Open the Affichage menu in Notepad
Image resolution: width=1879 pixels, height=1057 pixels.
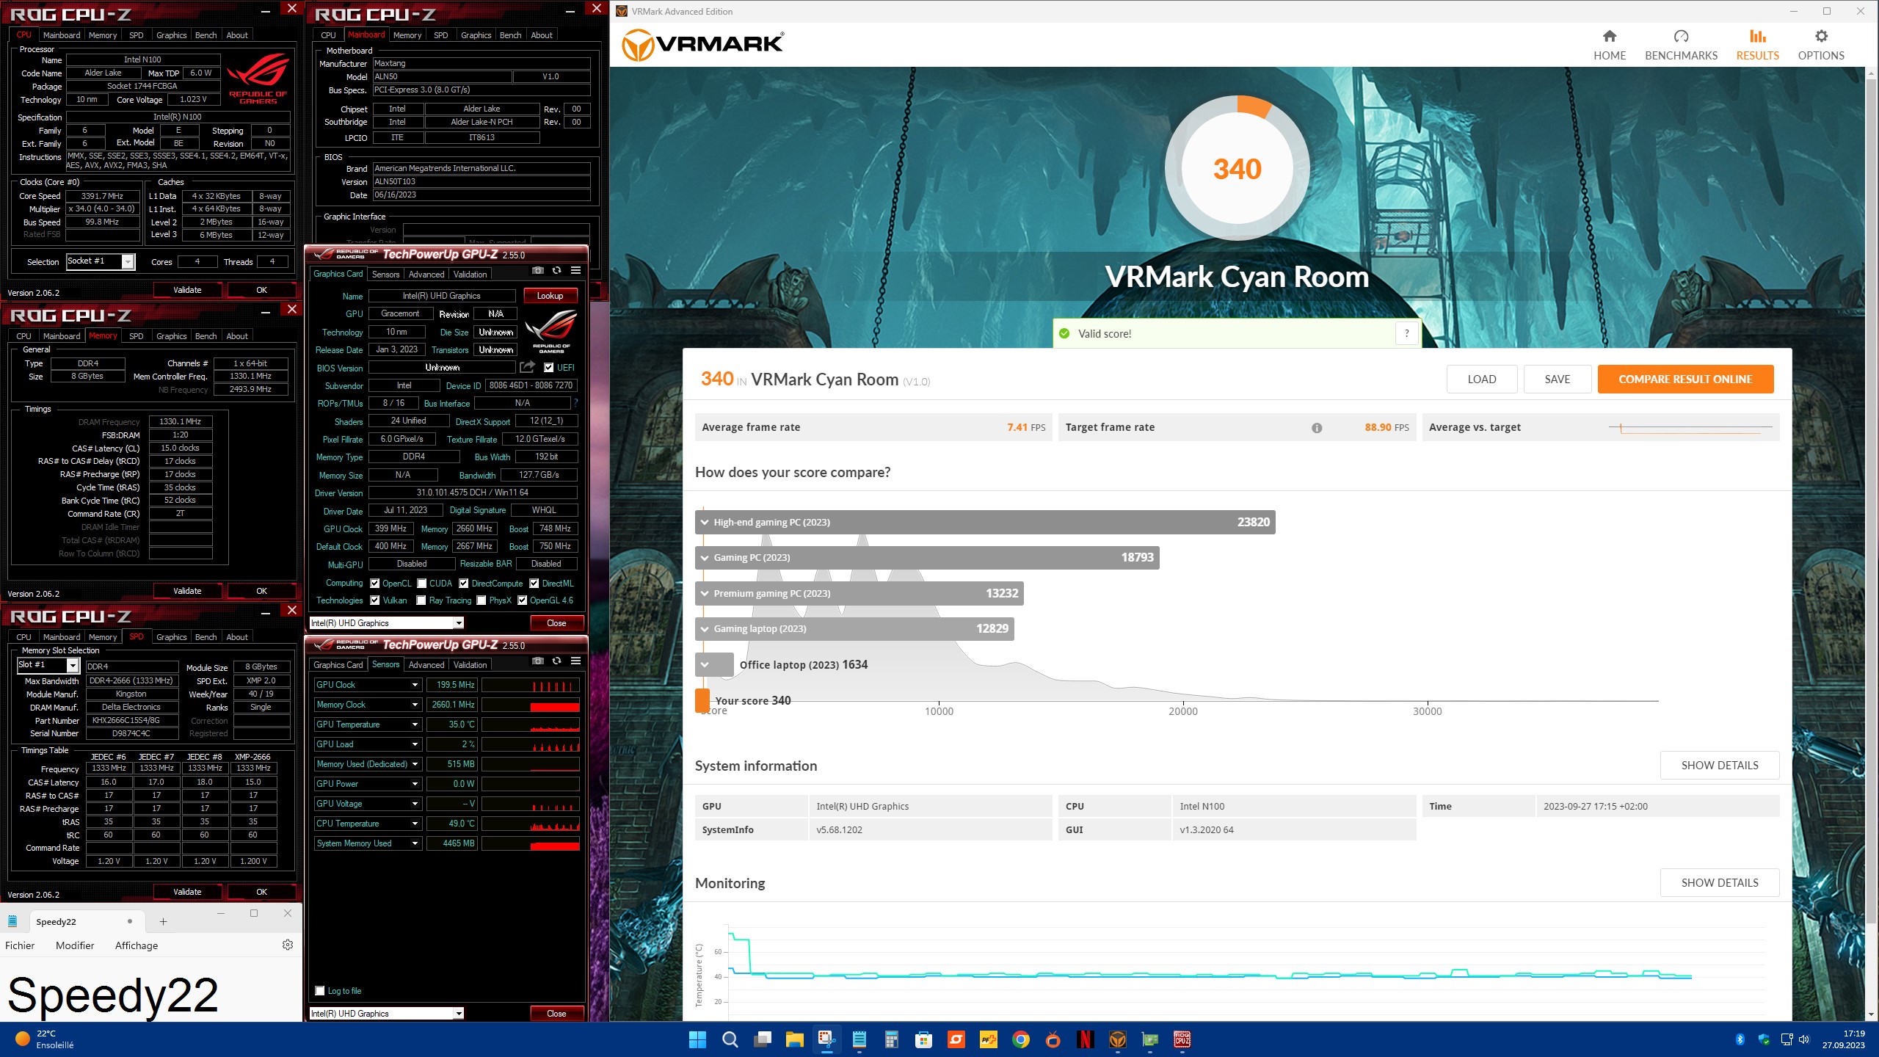point(137,945)
